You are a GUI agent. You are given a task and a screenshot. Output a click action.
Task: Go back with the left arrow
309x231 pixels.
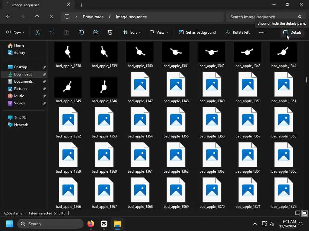point(8,17)
